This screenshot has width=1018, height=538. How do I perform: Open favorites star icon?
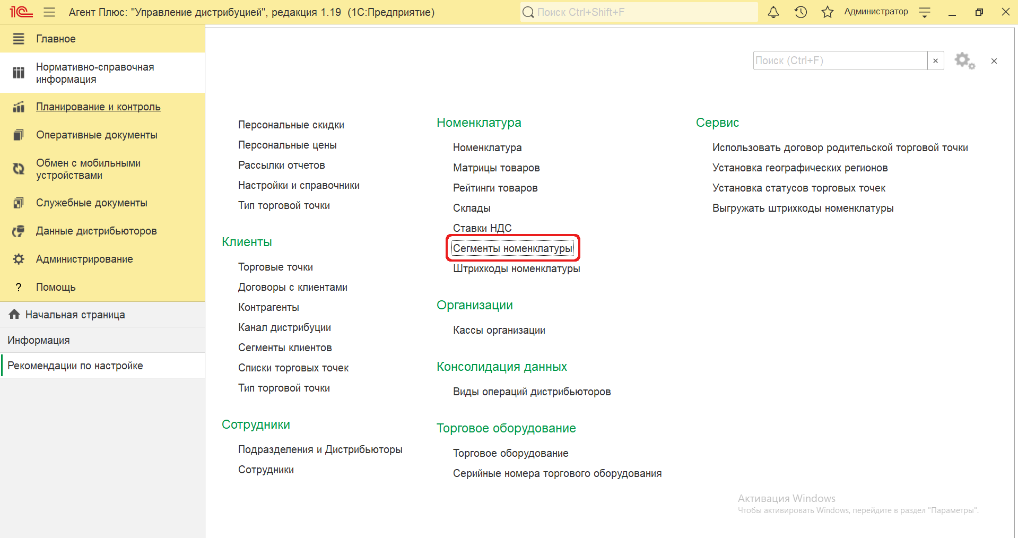828,12
